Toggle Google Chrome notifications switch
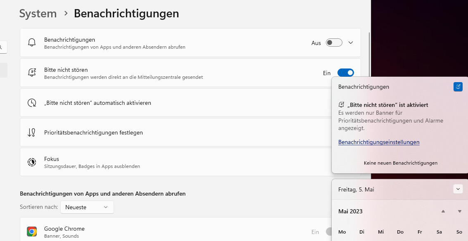 click(329, 232)
